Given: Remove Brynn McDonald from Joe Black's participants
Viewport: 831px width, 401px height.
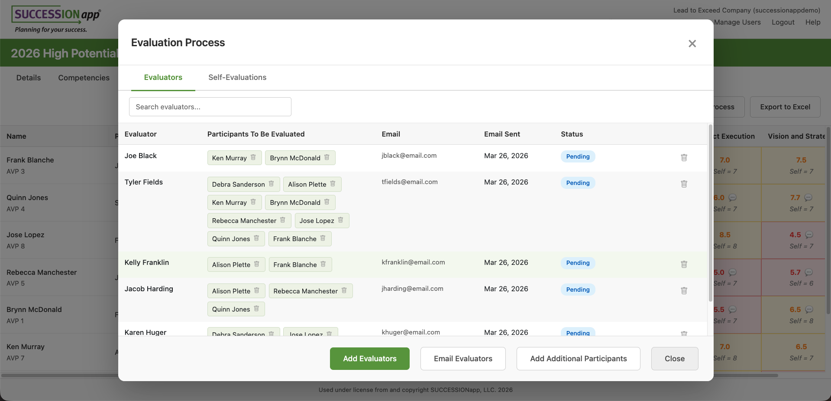Looking at the screenshot, I should coord(327,157).
